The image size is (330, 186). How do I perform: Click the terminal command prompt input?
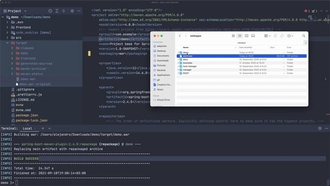[x=17, y=183]
